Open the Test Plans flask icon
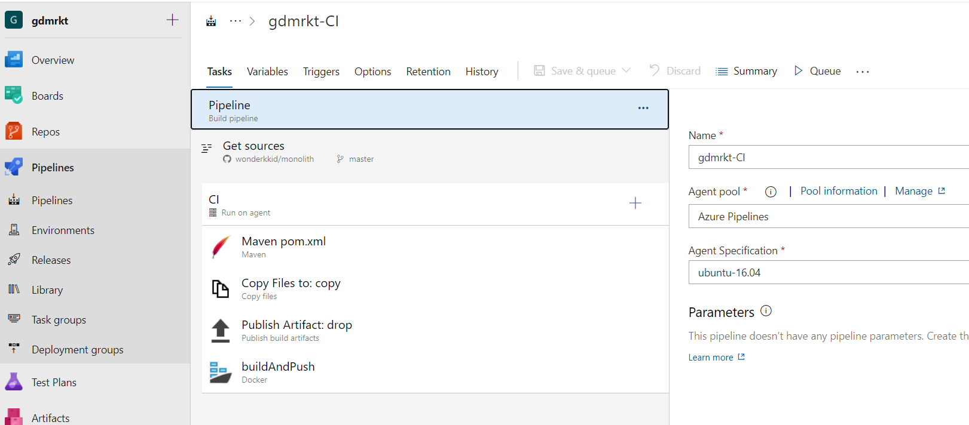 tap(14, 382)
